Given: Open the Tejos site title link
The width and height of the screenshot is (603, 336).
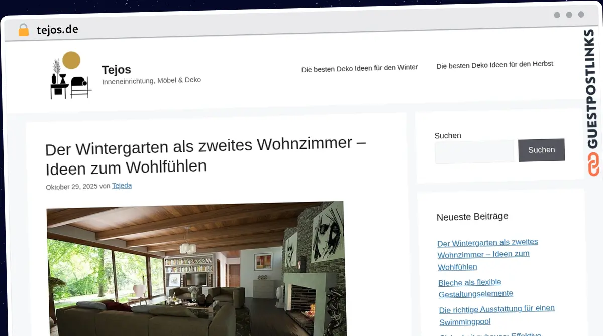Looking at the screenshot, I should (116, 69).
